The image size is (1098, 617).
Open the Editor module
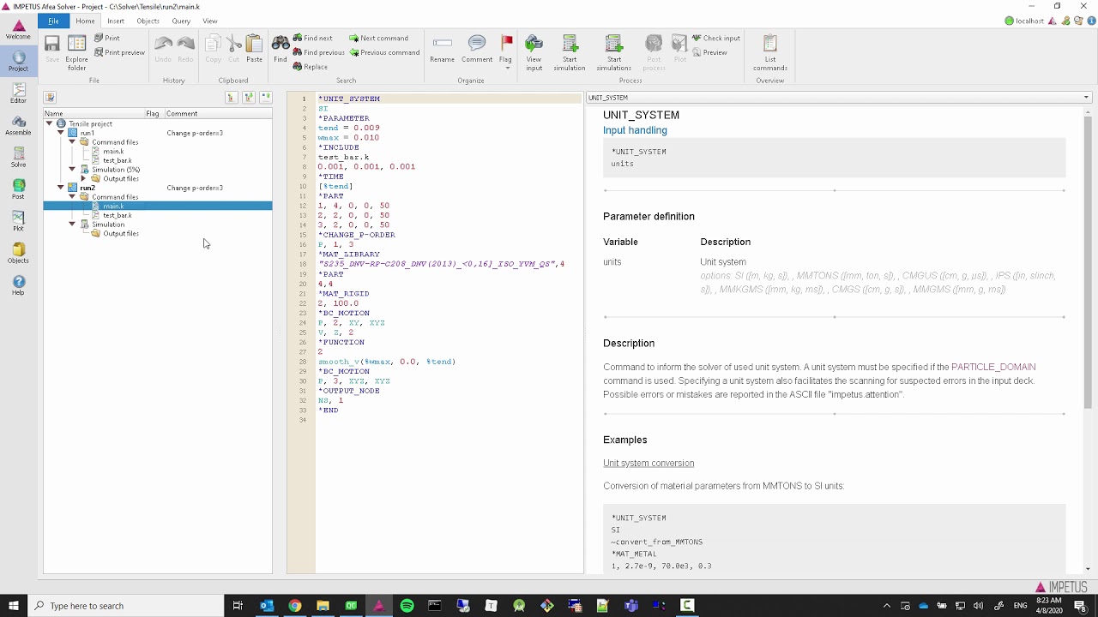tap(18, 93)
